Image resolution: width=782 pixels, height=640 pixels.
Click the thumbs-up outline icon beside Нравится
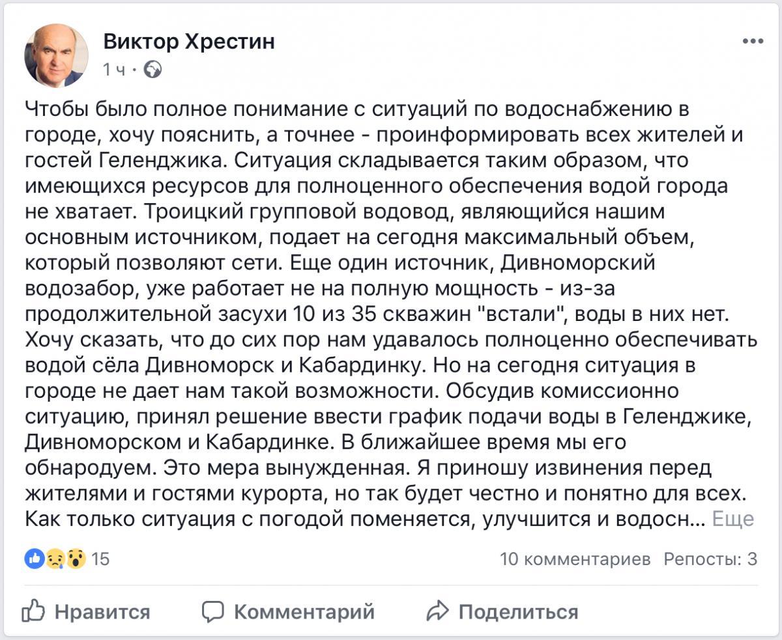pyautogui.click(x=33, y=611)
